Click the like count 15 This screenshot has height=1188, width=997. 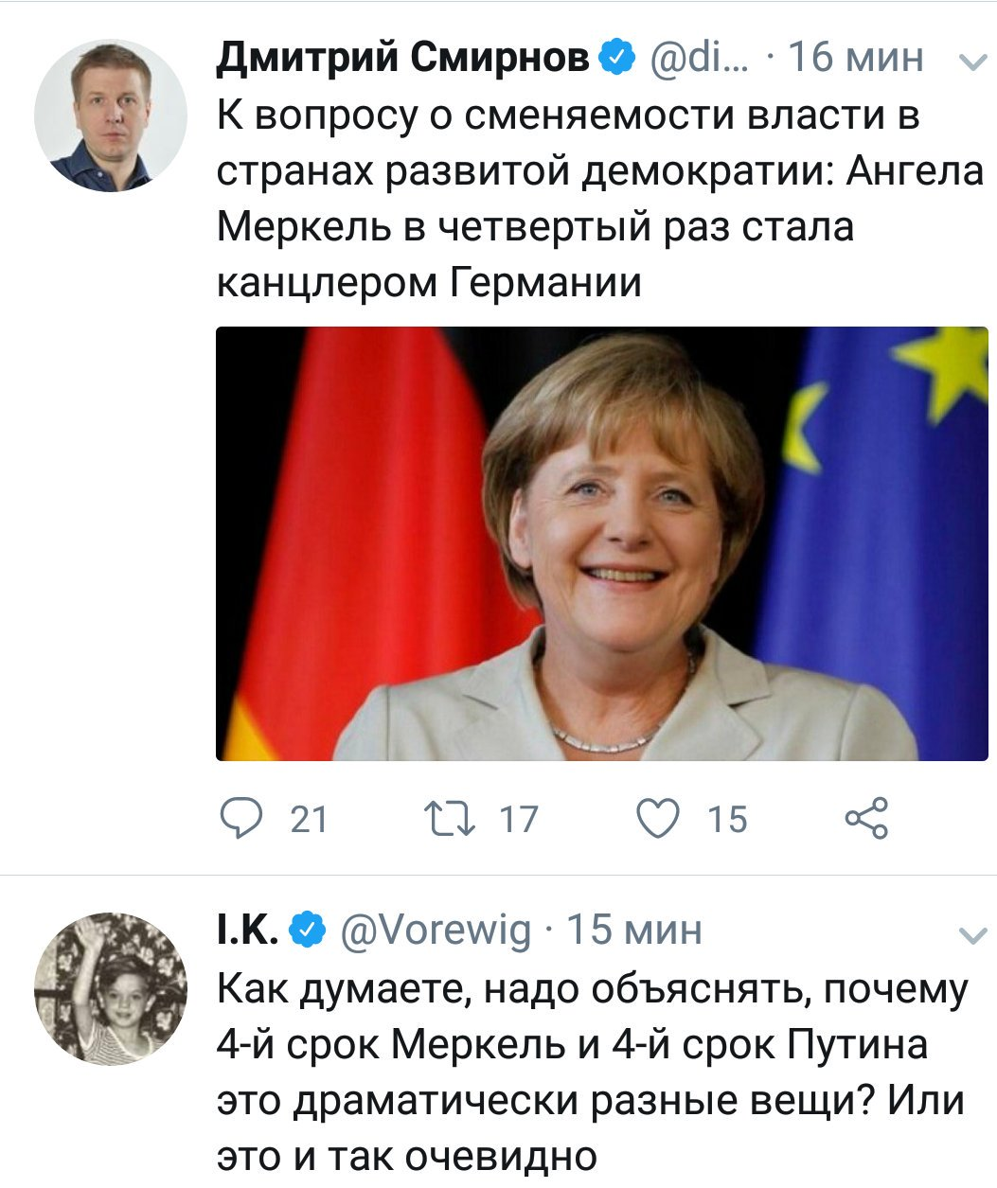[726, 819]
